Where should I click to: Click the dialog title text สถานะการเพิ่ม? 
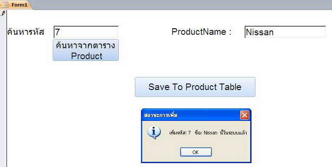coord(161,115)
